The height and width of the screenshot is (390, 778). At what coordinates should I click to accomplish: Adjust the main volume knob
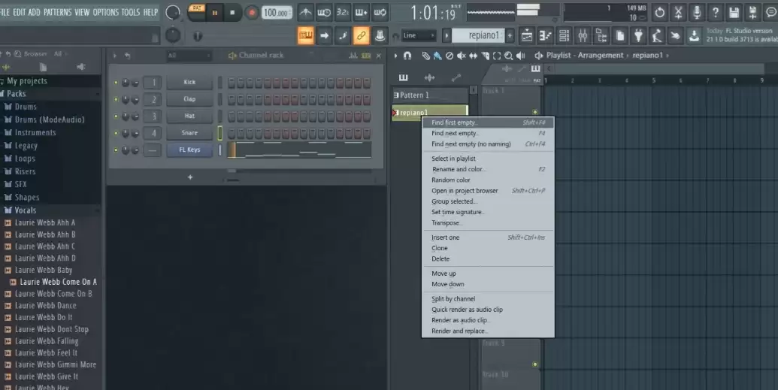(x=173, y=13)
